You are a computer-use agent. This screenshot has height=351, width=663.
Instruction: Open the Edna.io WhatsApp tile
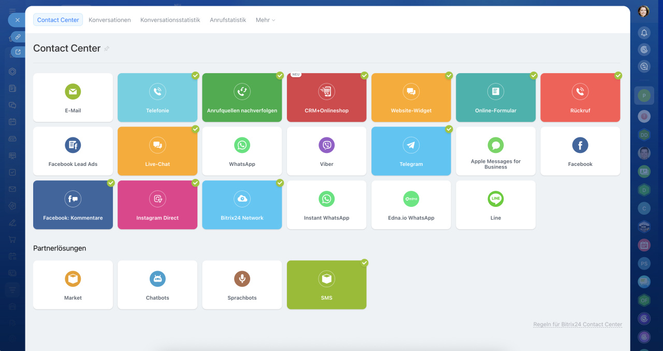(x=411, y=205)
